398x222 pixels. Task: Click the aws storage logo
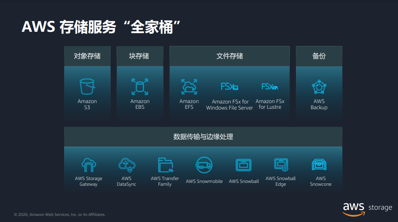tap(367, 209)
